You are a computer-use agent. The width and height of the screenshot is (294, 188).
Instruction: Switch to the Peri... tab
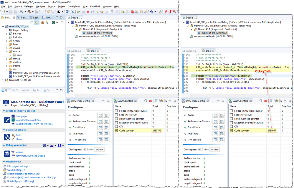[x=22, y=18]
